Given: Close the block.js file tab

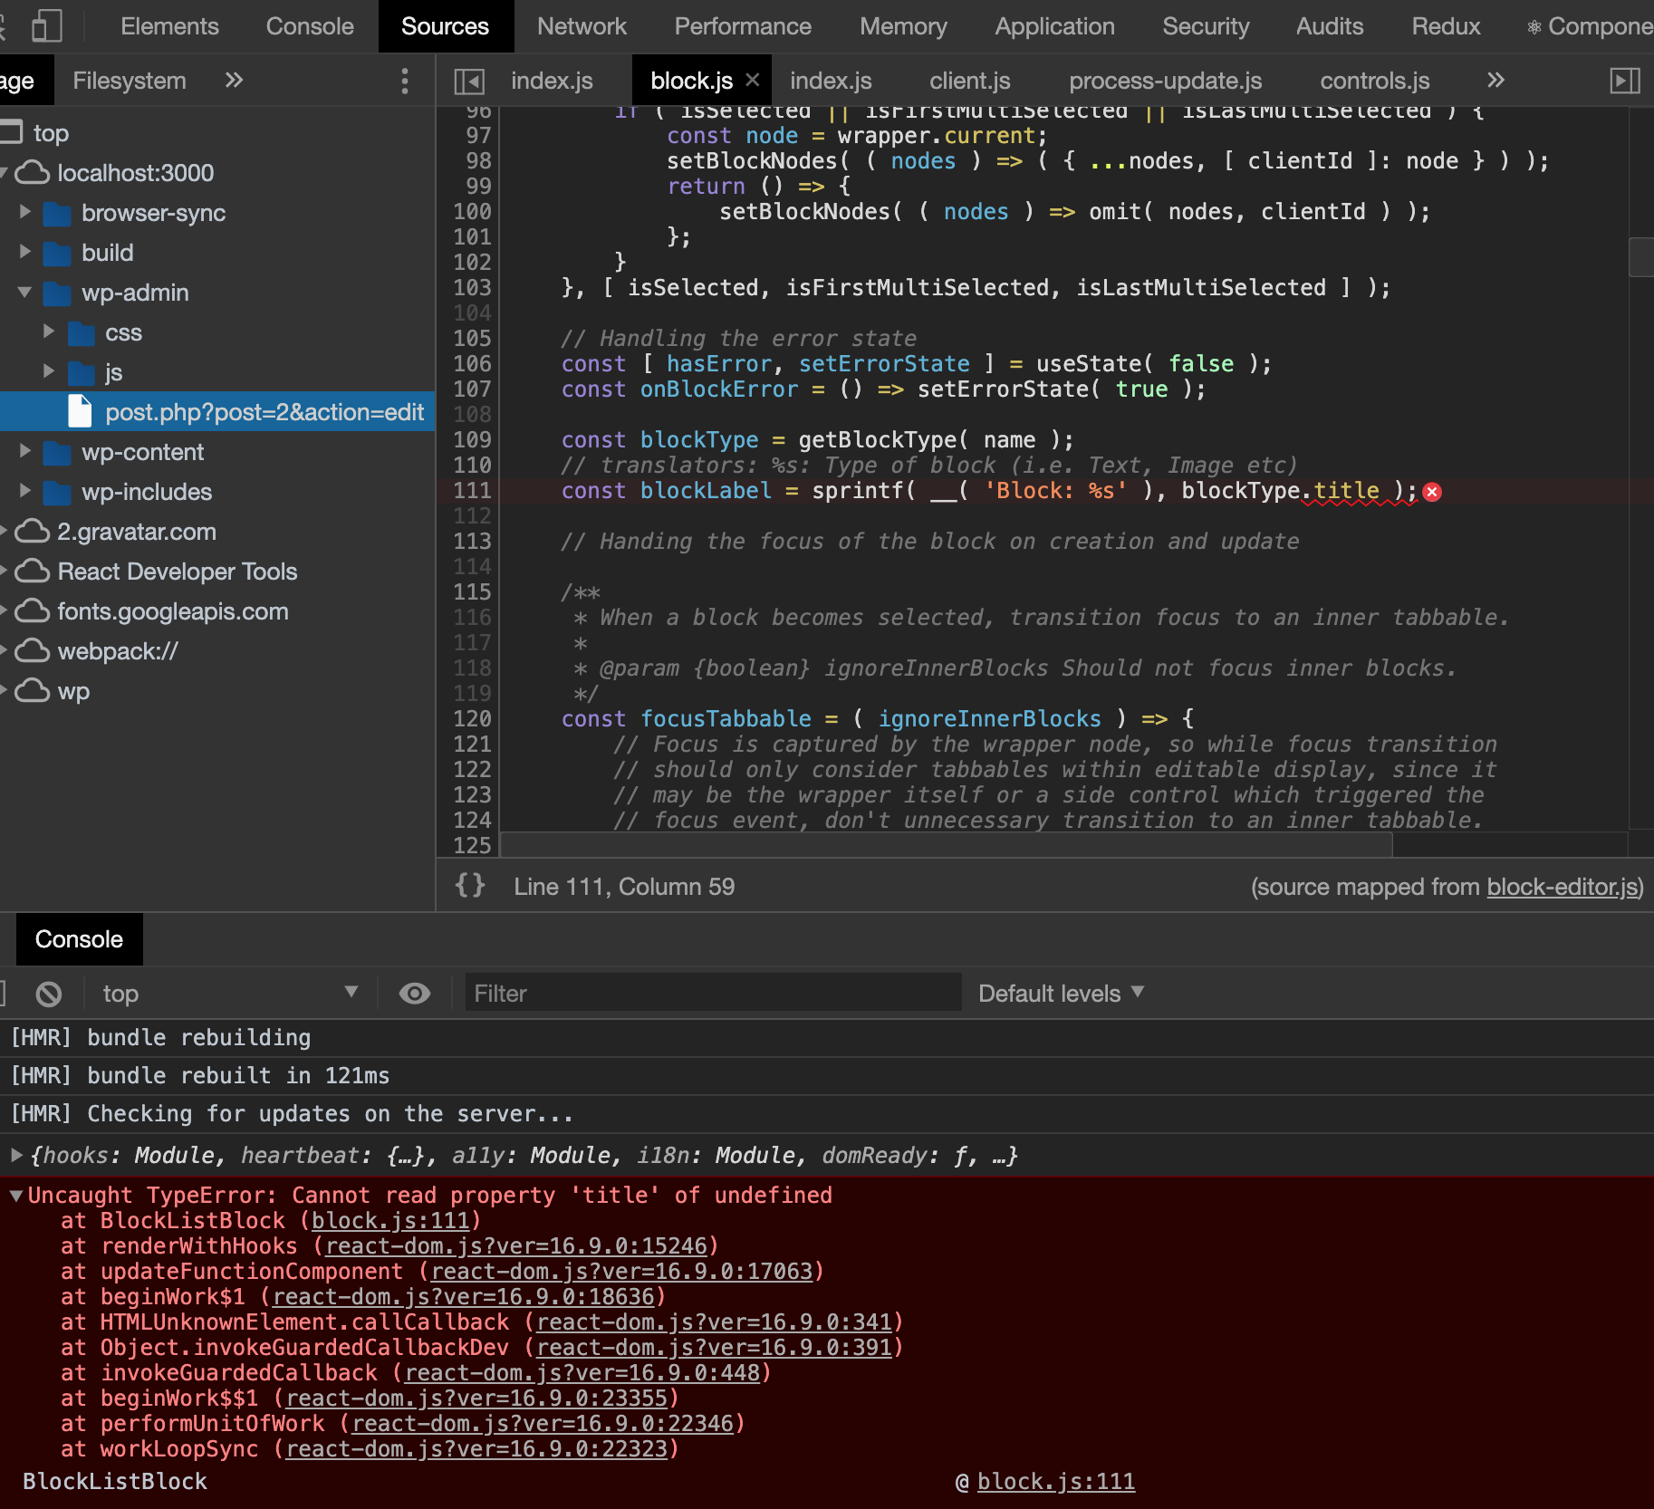Looking at the screenshot, I should click(752, 80).
